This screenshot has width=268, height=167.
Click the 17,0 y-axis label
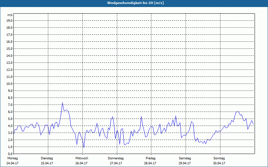pos(10,35)
